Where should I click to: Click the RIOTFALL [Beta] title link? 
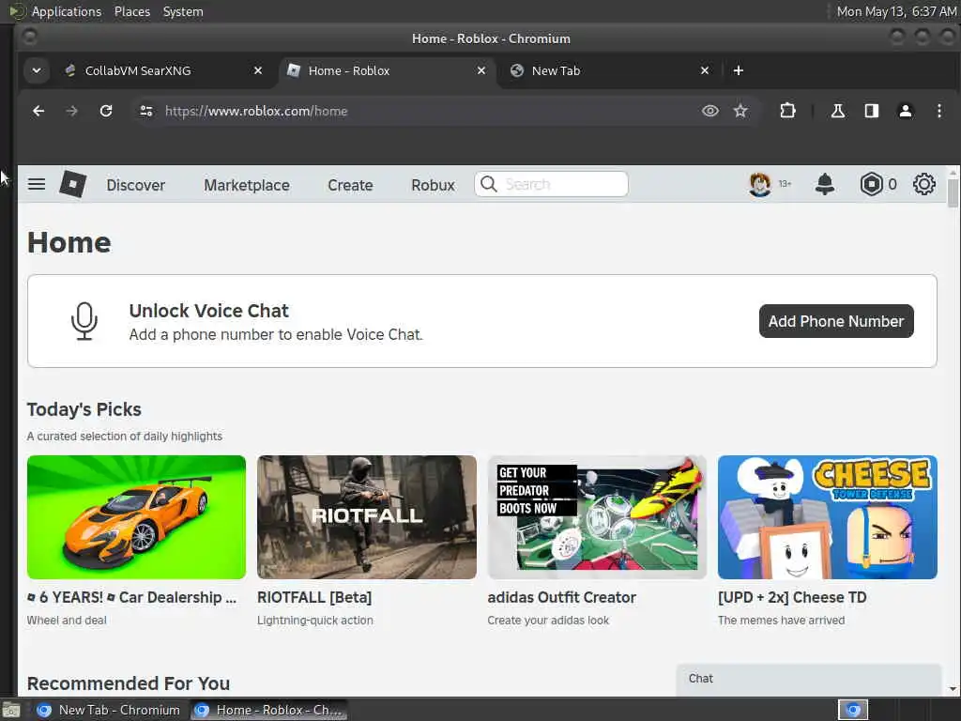[314, 597]
